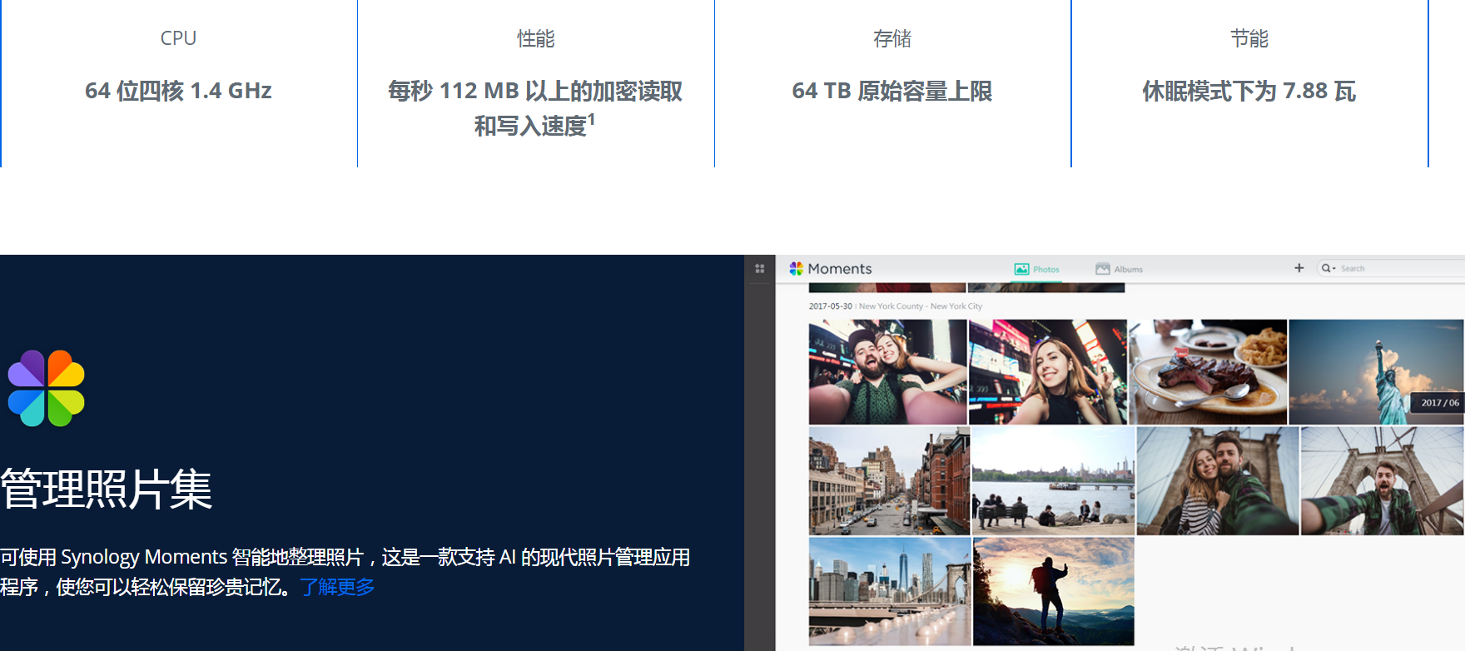Switch to the Photos tab
The height and width of the screenshot is (651, 1465).
tap(1045, 269)
